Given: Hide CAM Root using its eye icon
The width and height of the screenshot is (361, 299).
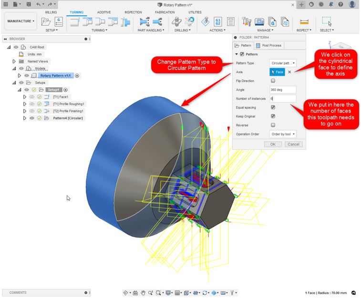Looking at the screenshot, I should [16, 47].
